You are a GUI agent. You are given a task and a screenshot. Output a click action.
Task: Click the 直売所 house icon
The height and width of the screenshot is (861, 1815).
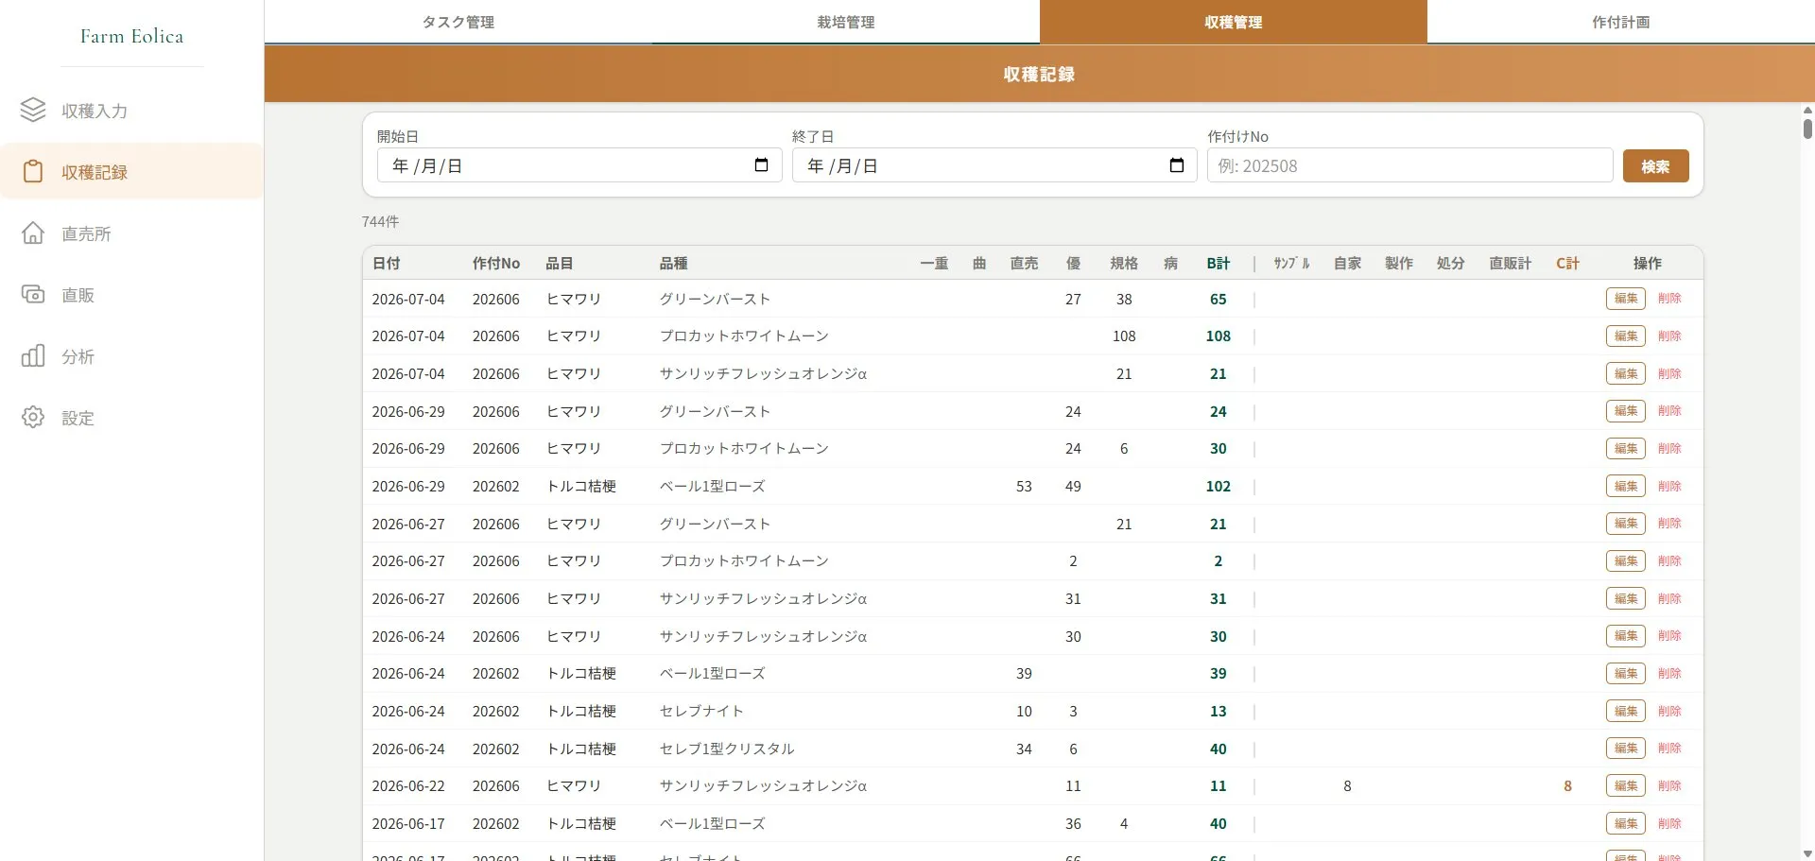click(33, 233)
